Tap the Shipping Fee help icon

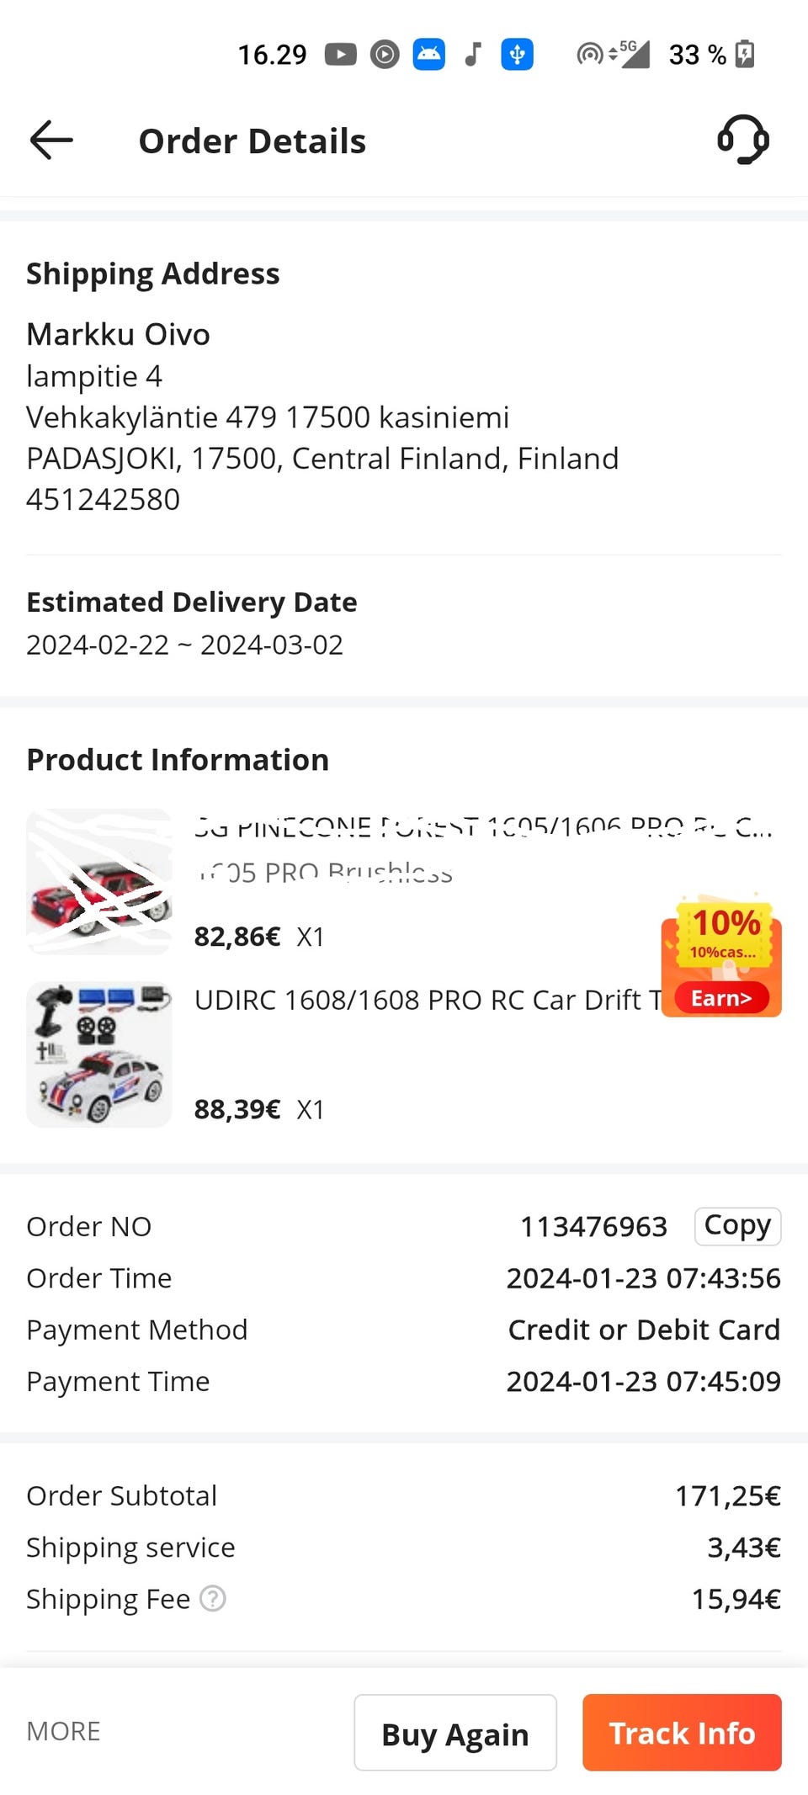213,1598
